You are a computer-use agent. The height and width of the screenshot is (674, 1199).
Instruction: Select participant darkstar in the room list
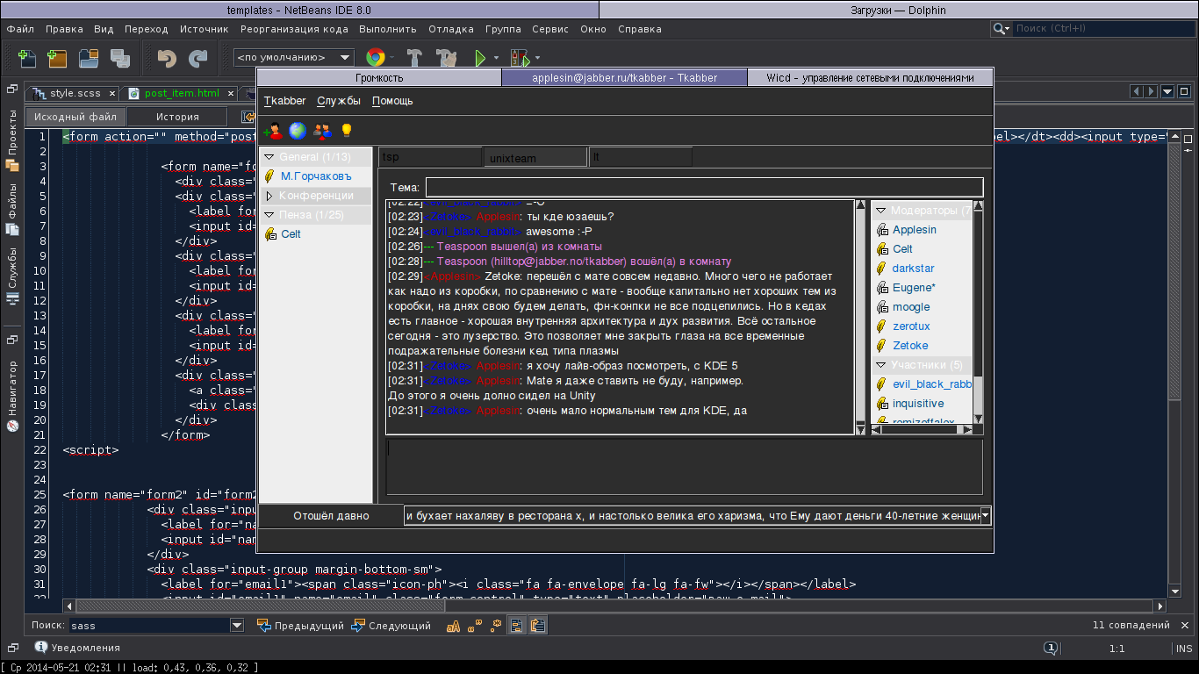click(x=913, y=269)
